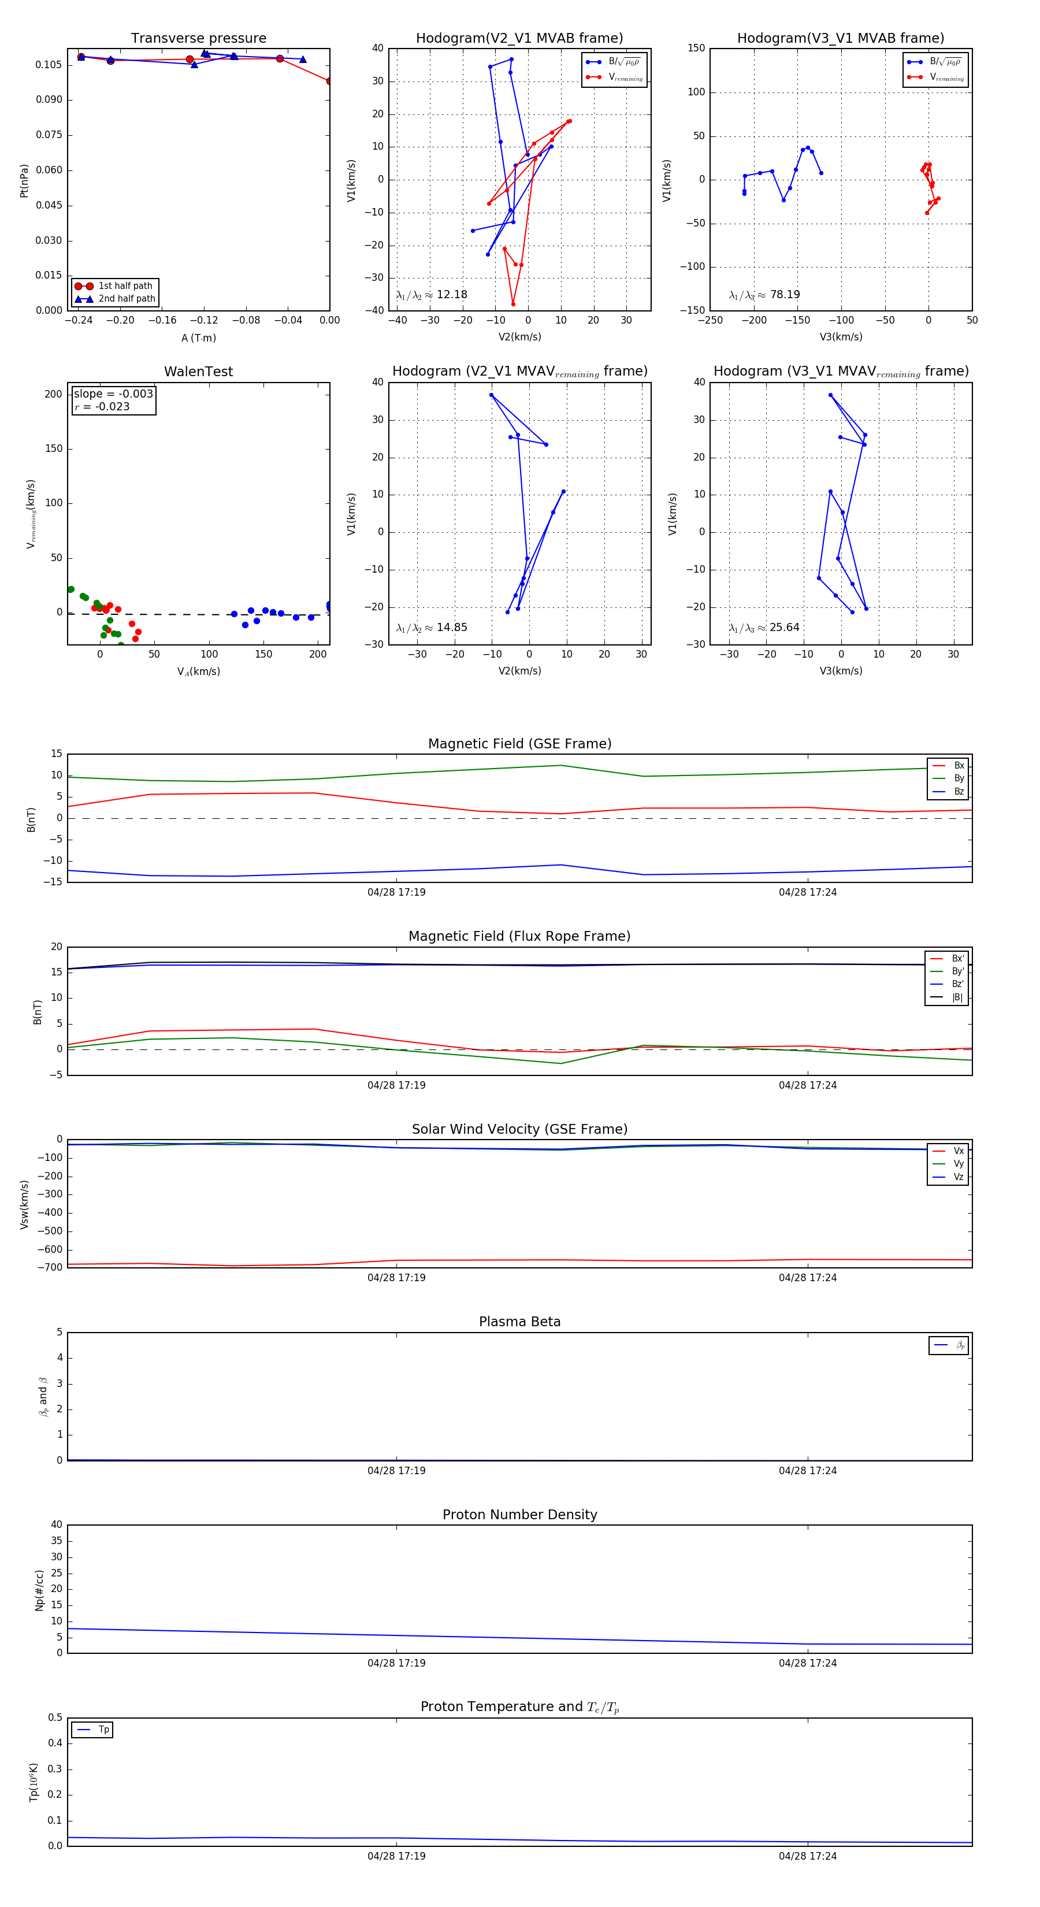Select the "Vz" legend entry
Image resolution: width=1040 pixels, height=1907 pixels.
coord(948,1177)
